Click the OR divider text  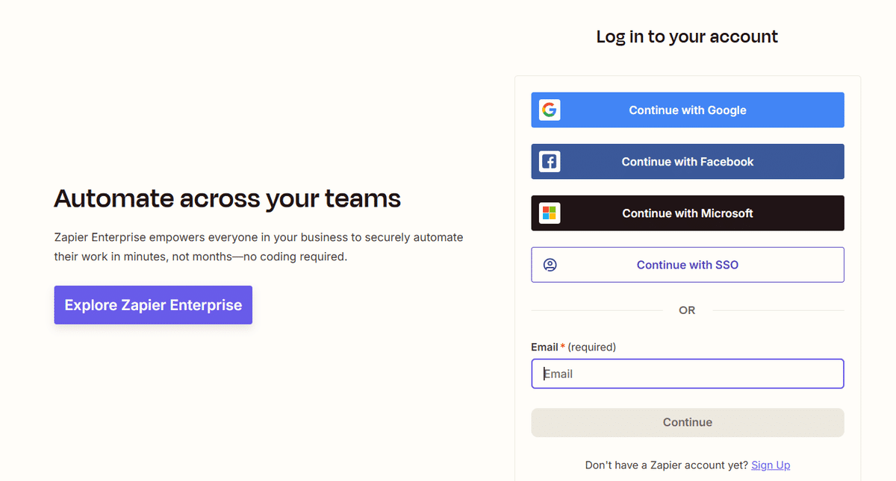pos(687,310)
